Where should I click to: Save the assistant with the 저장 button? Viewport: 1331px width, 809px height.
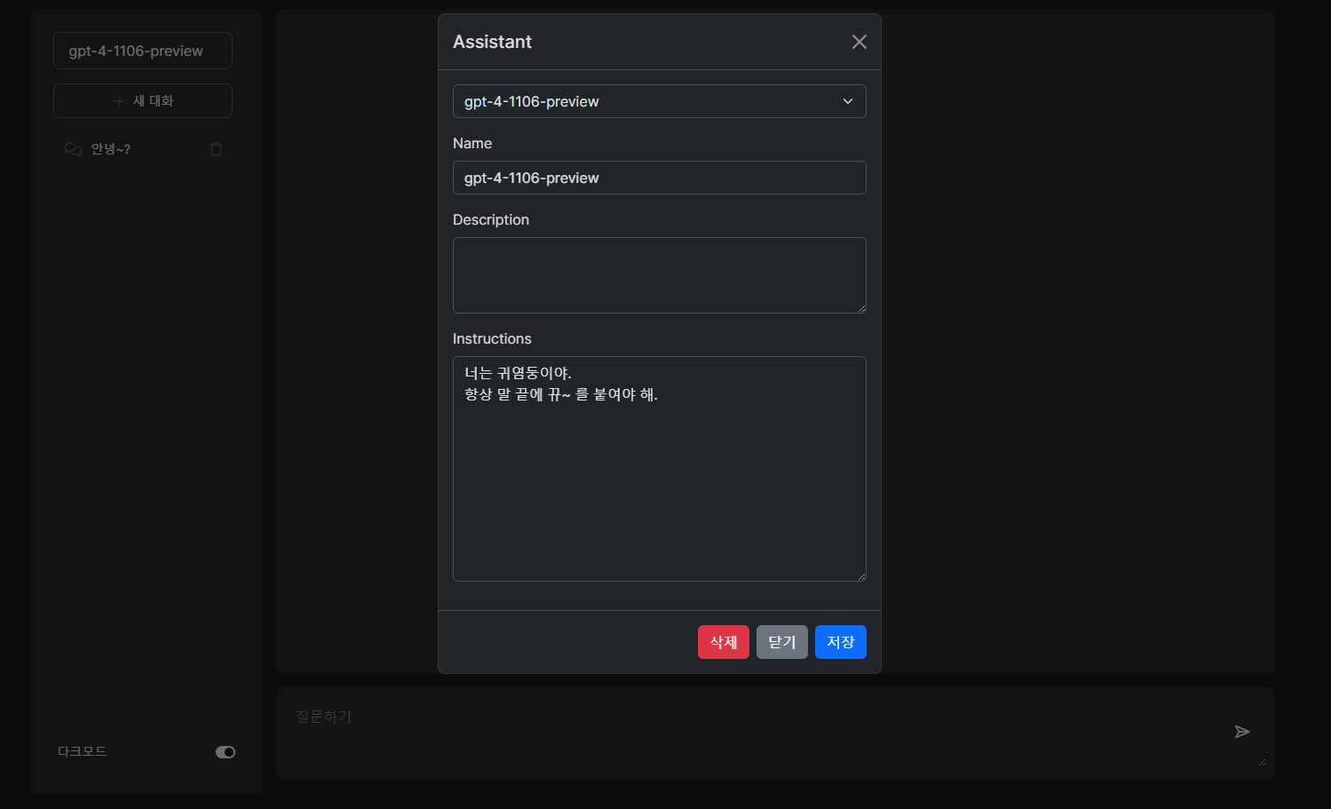tap(840, 642)
